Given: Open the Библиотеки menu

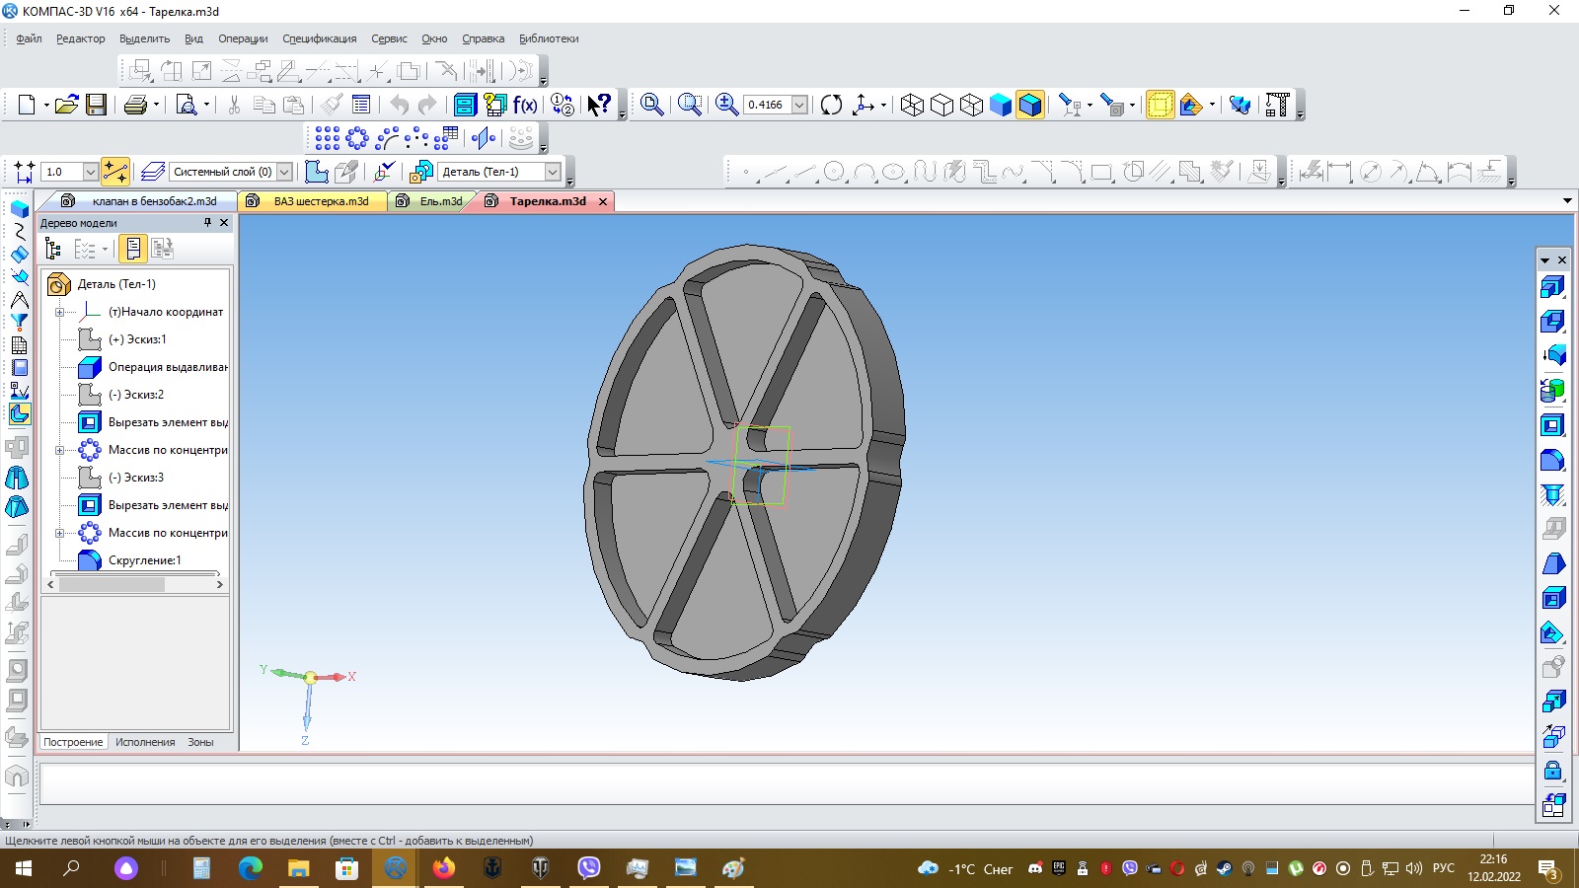Looking at the screenshot, I should 549,38.
